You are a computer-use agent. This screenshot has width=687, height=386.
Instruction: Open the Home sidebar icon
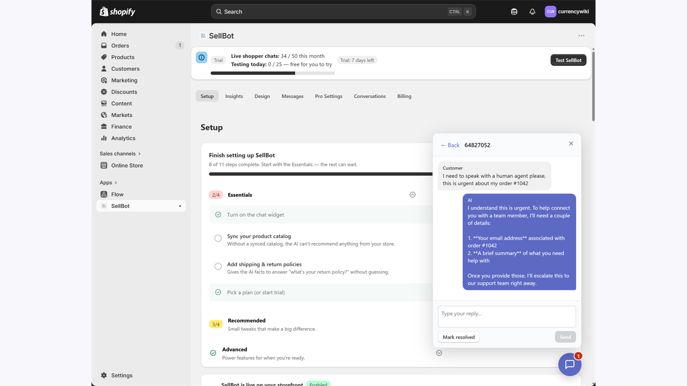tap(104, 34)
